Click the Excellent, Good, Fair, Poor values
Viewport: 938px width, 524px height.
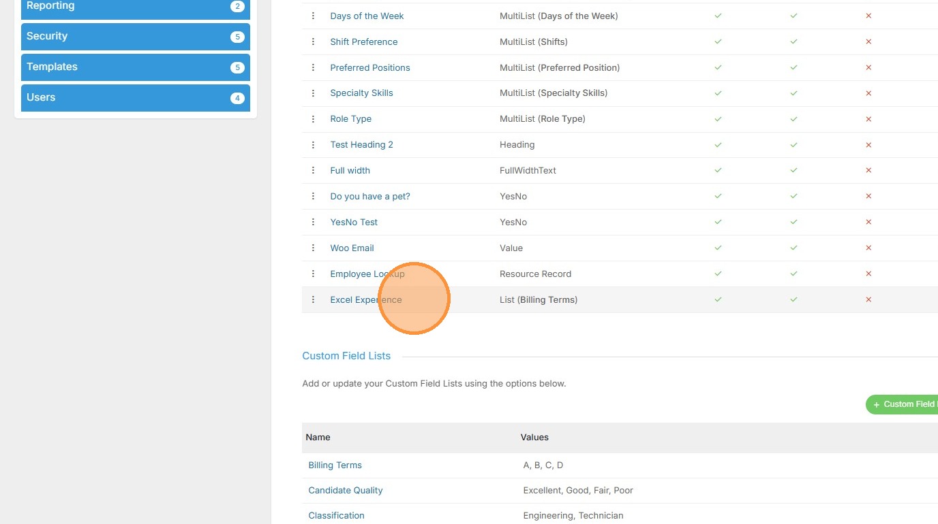point(578,491)
